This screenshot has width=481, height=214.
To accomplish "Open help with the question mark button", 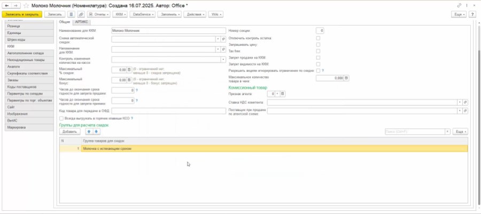I will pos(473,14).
